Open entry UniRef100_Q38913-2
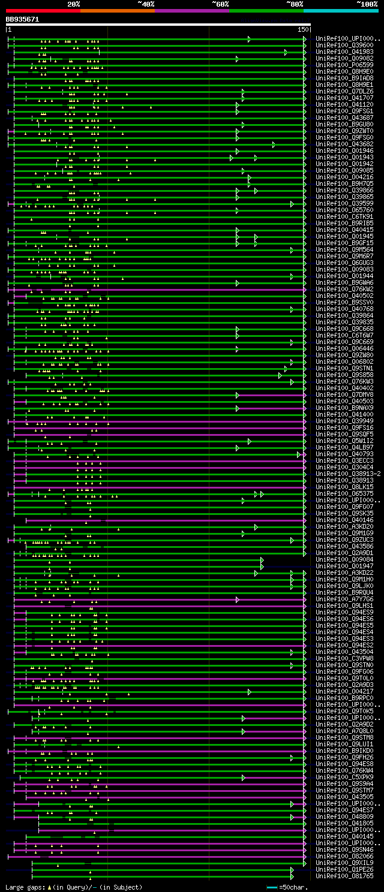The image size is (384, 892). [348, 474]
